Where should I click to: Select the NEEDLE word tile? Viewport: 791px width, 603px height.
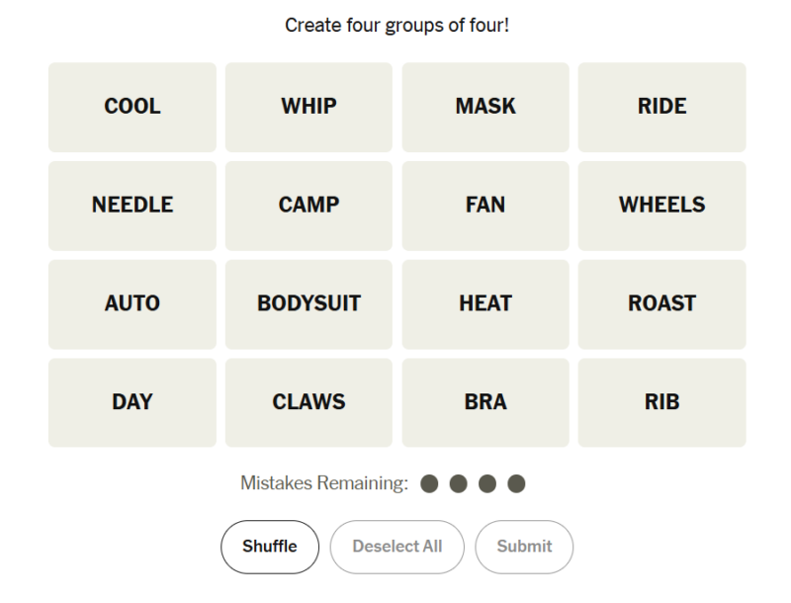click(x=132, y=206)
